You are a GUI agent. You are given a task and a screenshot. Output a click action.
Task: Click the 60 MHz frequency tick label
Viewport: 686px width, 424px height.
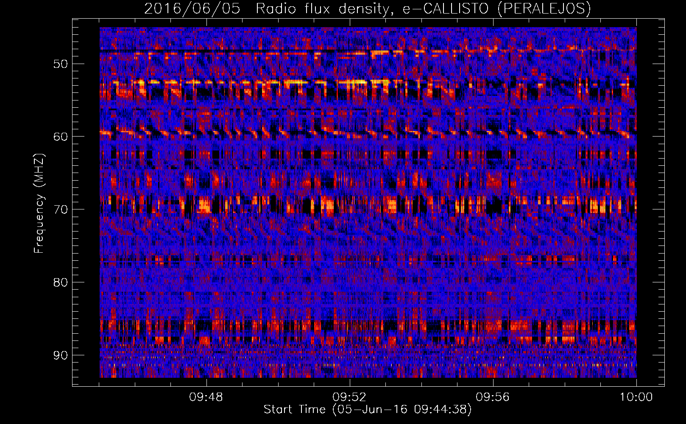[61, 137]
